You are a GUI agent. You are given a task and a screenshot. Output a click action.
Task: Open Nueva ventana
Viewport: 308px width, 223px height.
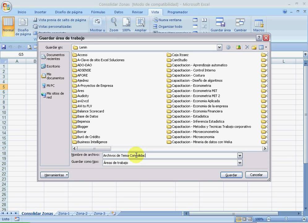click(x=167, y=20)
